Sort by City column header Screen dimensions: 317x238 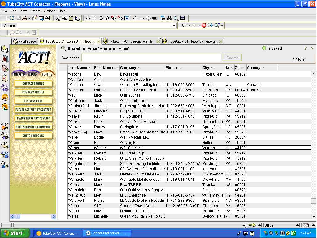(213, 68)
